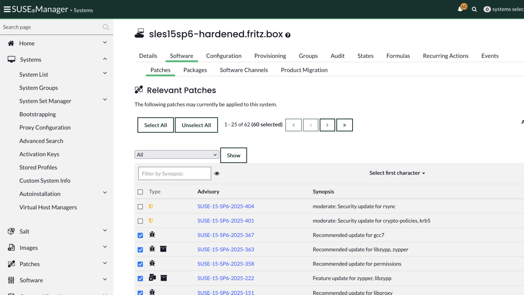Click the Home house icon in sidebar
The image size is (524, 295).
click(x=11, y=43)
